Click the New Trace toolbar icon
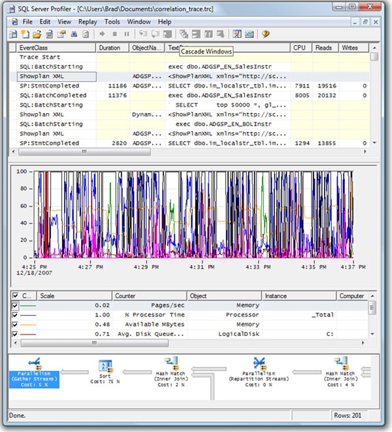 (x=12, y=34)
